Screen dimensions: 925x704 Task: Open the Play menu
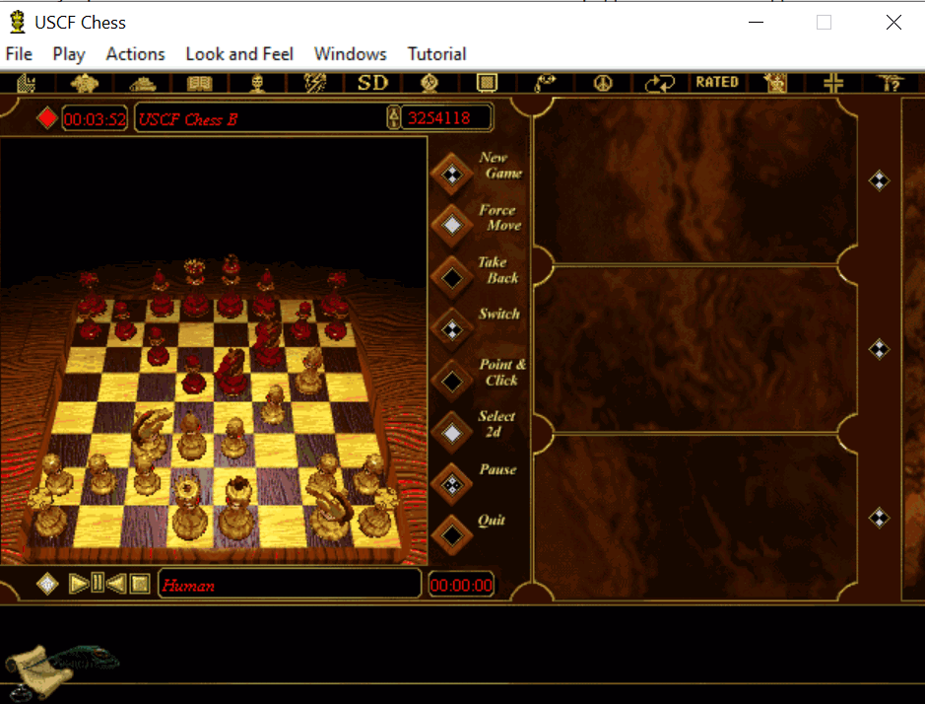click(x=69, y=54)
